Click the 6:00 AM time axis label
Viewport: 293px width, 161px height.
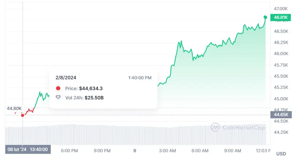pyautogui.click(x=200, y=150)
